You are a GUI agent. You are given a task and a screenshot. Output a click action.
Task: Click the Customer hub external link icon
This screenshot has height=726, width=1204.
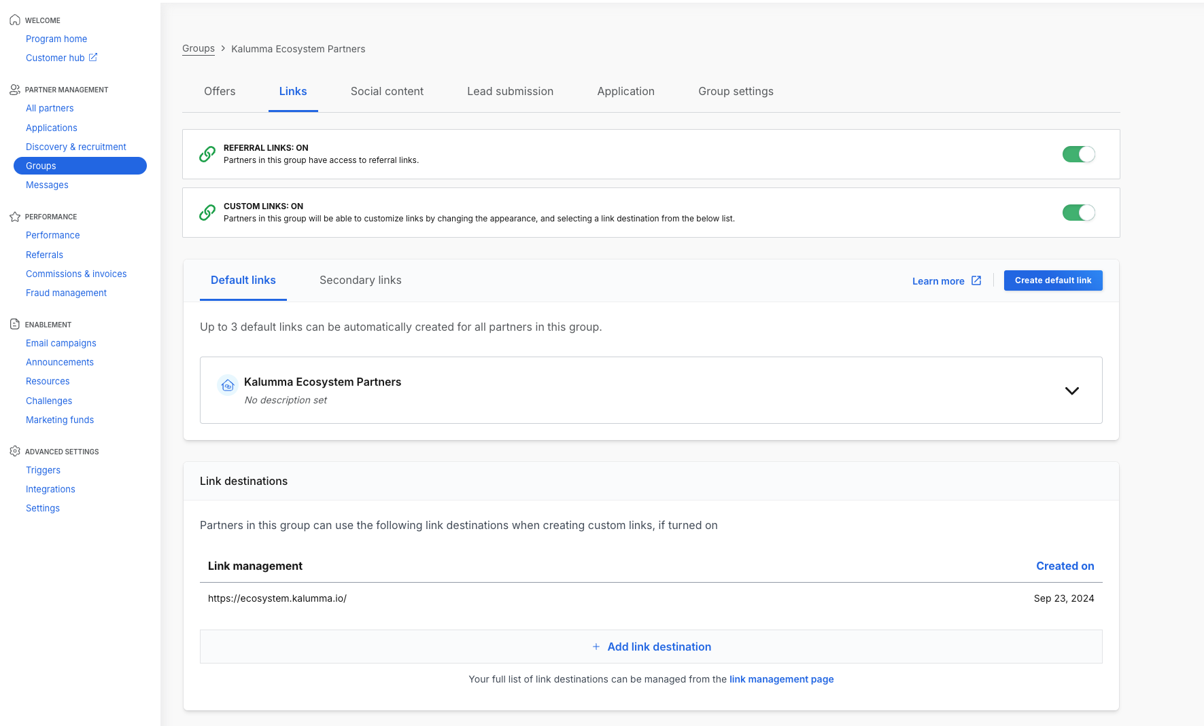click(93, 58)
